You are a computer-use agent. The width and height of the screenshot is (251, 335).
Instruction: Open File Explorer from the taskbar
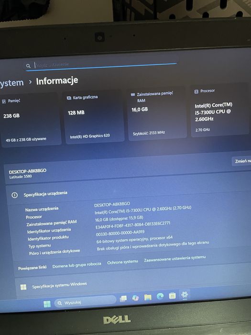148,297
